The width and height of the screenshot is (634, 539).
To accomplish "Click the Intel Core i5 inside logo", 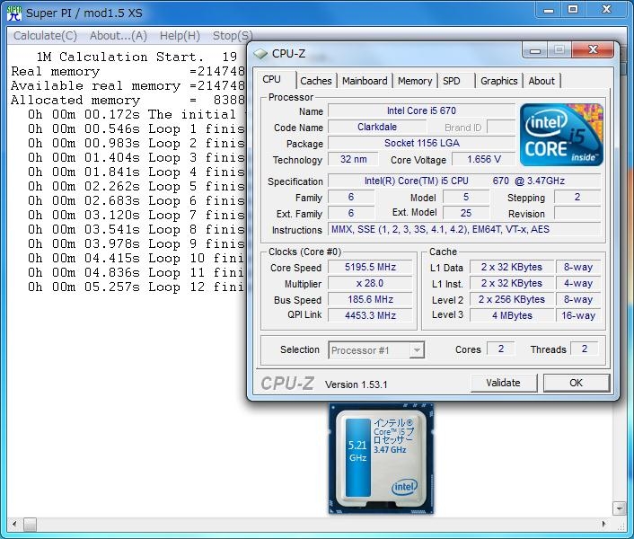I will tap(561, 134).
